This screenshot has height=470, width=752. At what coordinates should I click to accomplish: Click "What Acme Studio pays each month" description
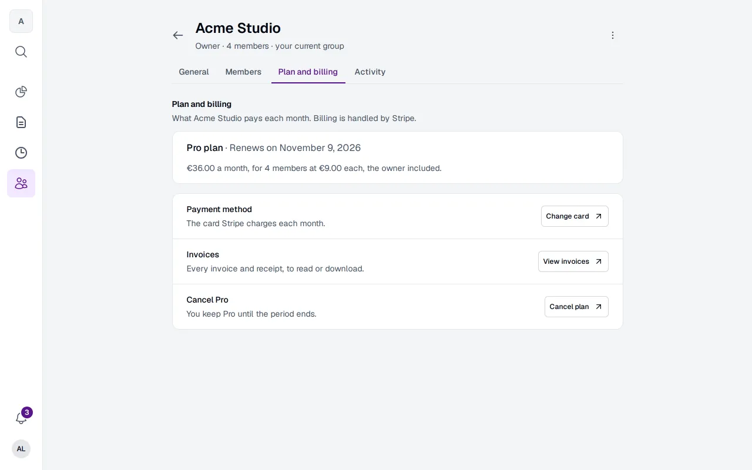pos(294,118)
